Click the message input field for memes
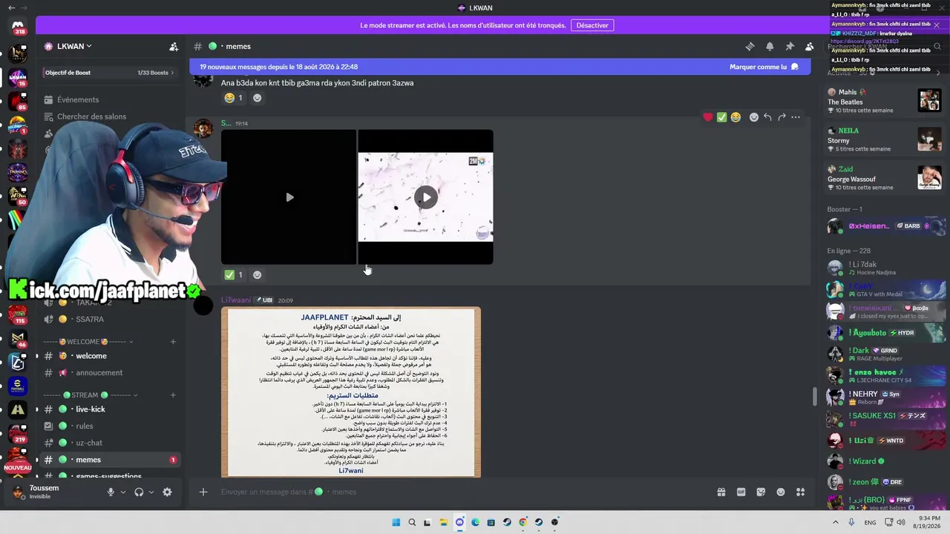This screenshot has height=534, width=950. (x=460, y=492)
